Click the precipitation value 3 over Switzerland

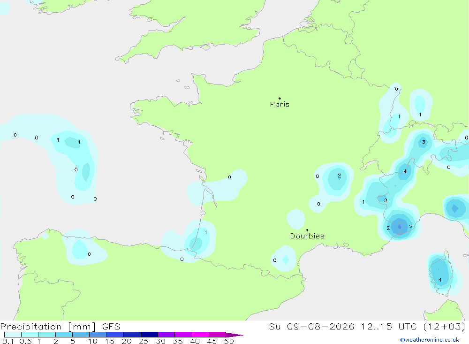pos(423,142)
